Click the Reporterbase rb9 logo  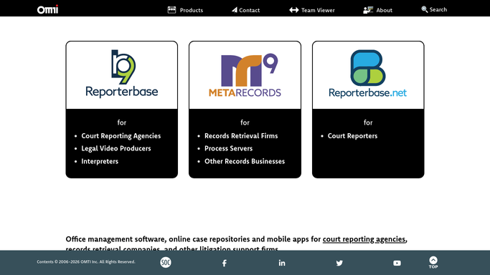122,74
